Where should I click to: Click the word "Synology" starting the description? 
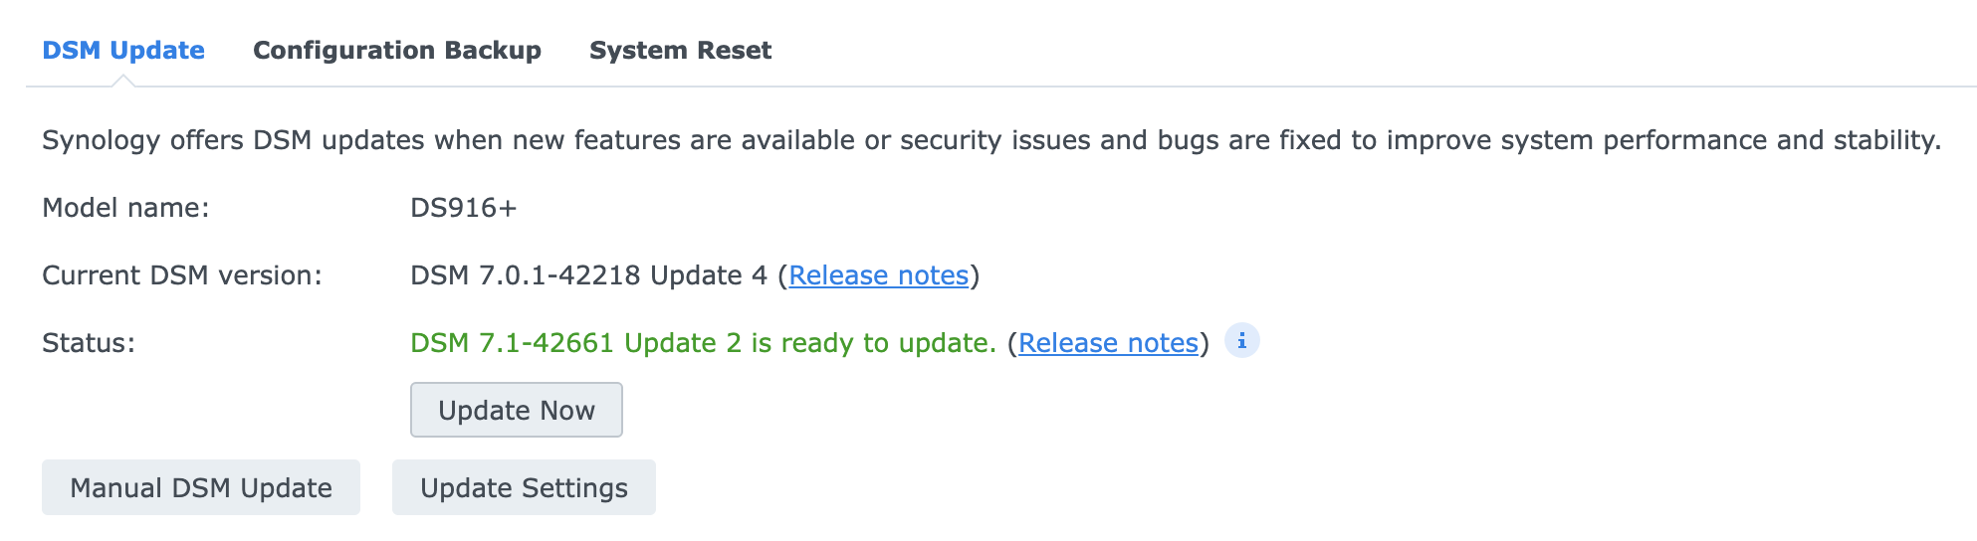point(101,140)
